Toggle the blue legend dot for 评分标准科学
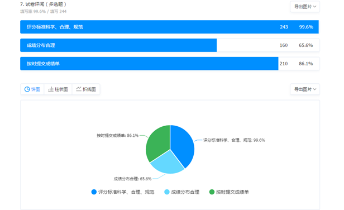Image resolution: width=344 pixels, height=210 pixels. click(94, 192)
